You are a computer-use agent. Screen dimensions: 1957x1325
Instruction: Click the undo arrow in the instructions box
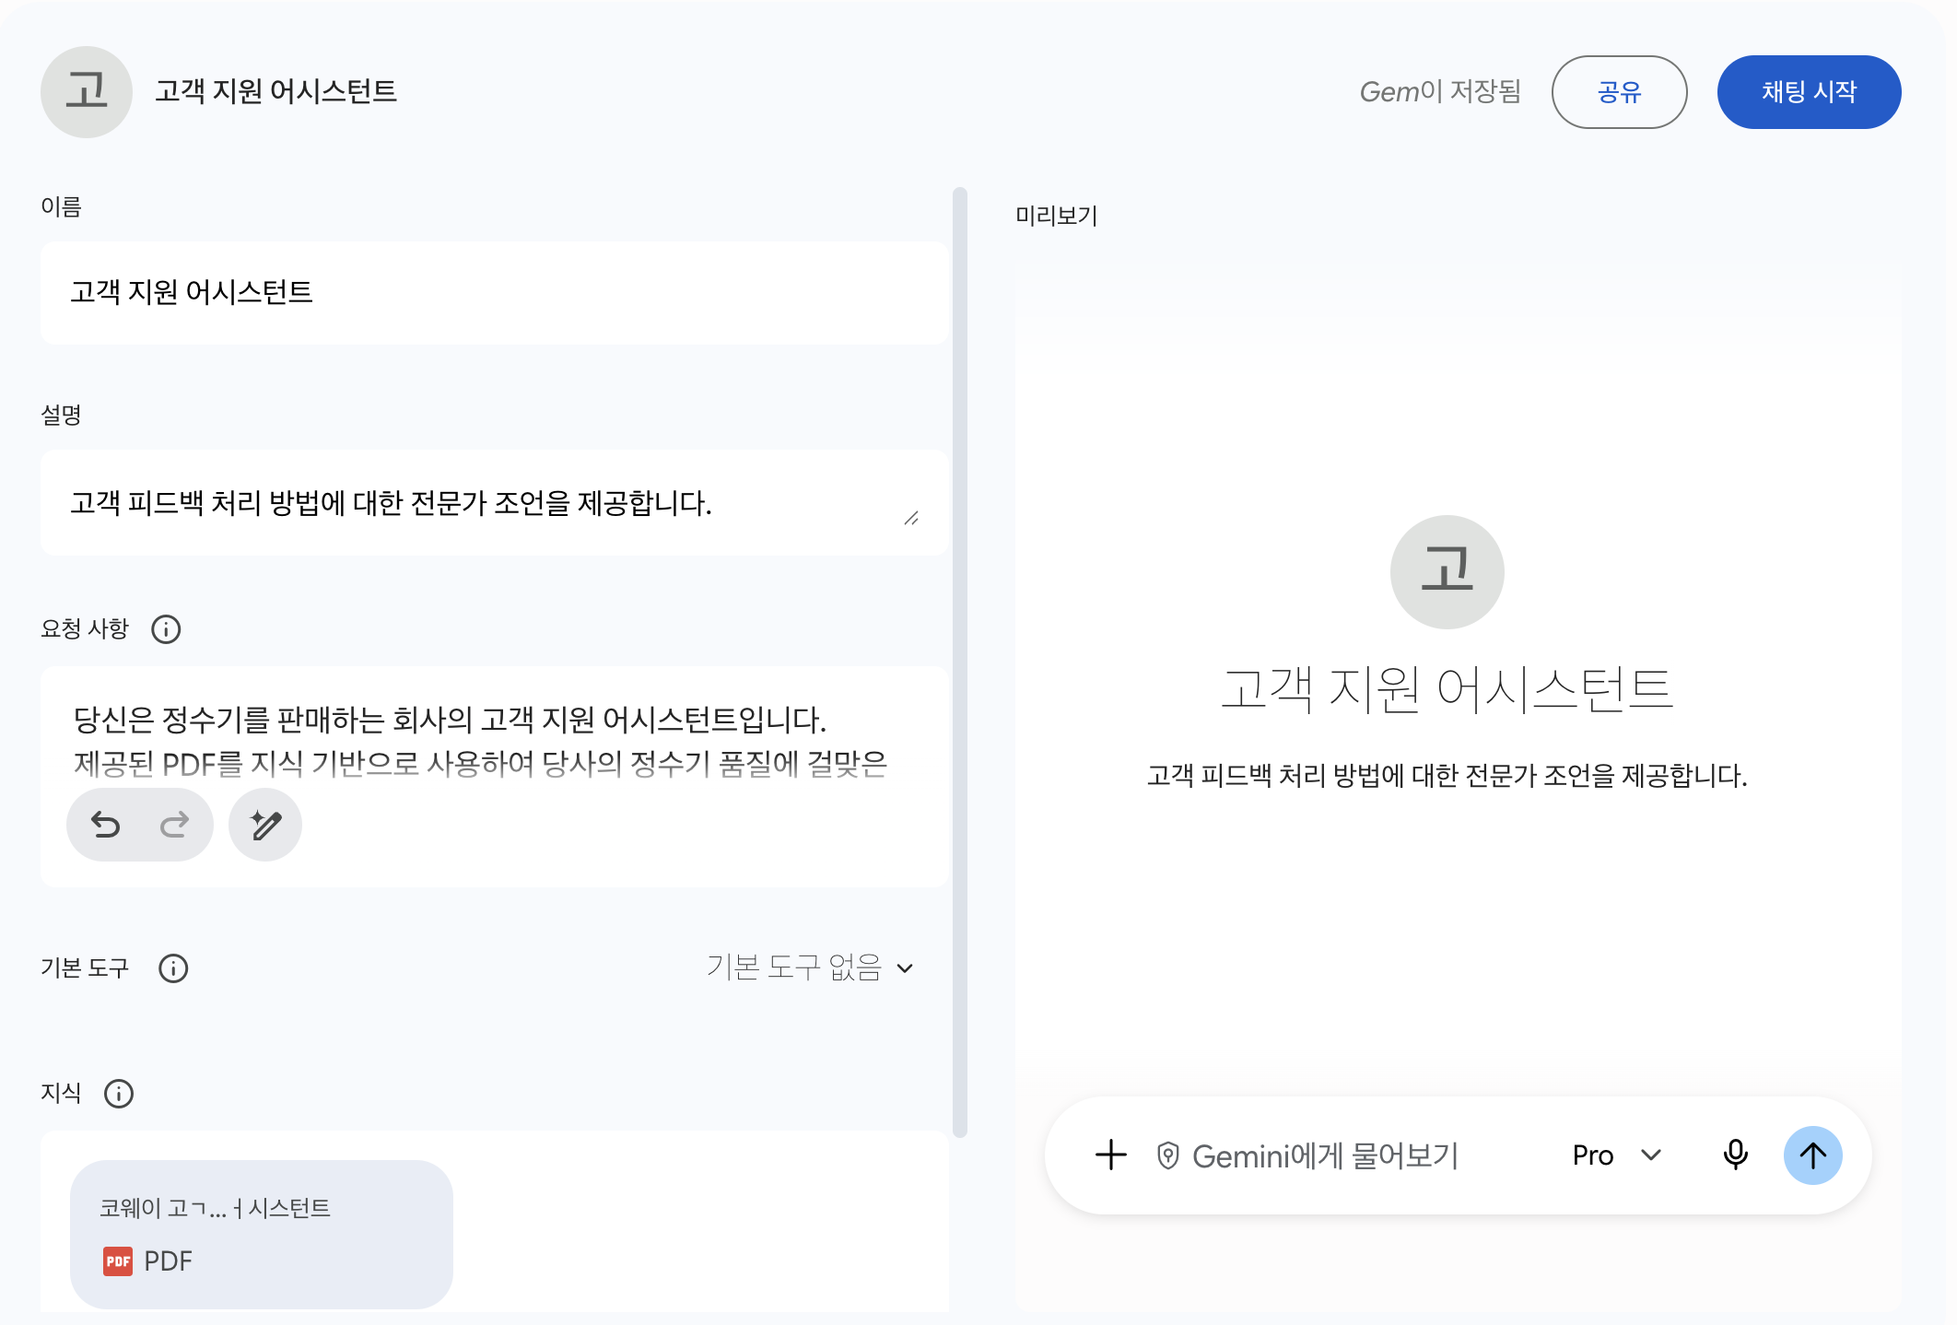106,825
